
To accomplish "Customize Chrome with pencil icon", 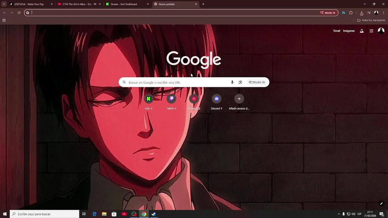I will 381,203.
